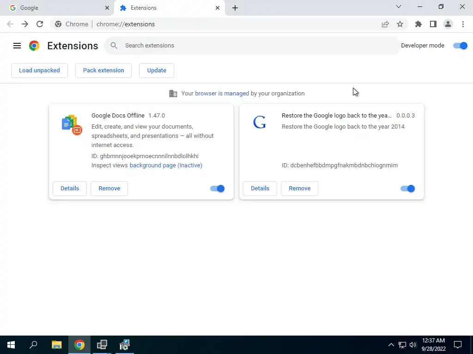Open File Explorer from the taskbar
The width and height of the screenshot is (473, 354).
pyautogui.click(x=56, y=345)
